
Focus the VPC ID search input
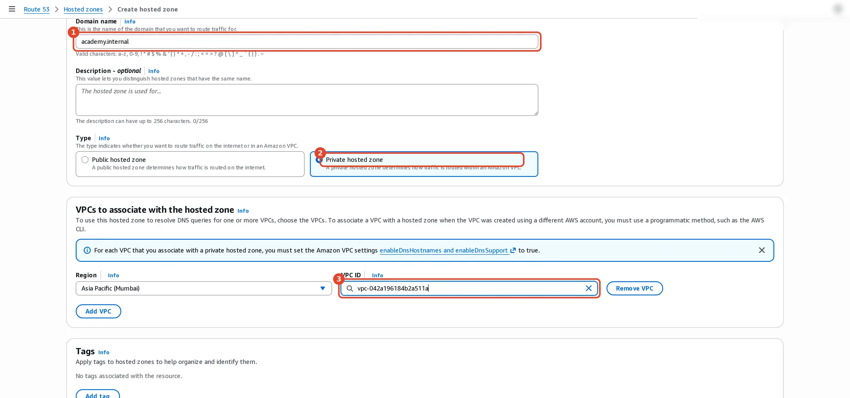click(469, 288)
